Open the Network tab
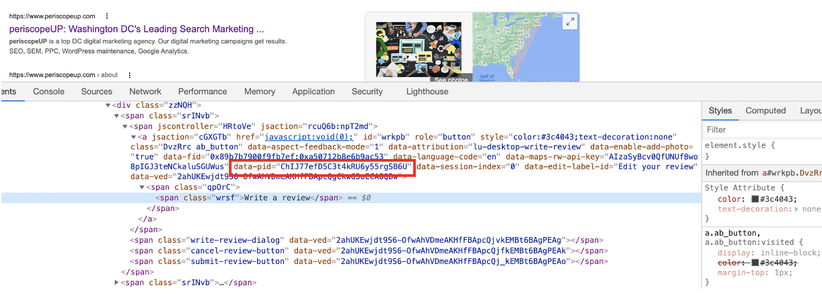This screenshot has height=294, width=822. point(145,92)
